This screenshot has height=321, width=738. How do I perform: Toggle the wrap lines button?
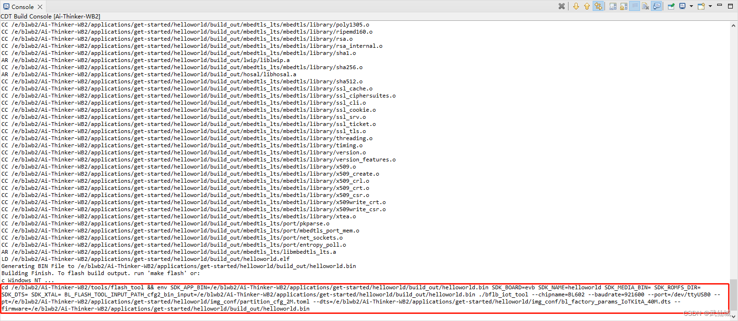(634, 6)
